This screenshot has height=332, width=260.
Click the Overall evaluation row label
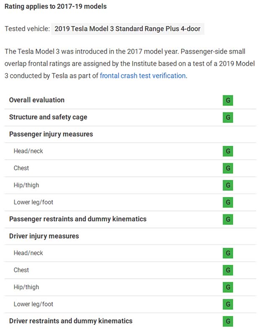[x=36, y=100]
